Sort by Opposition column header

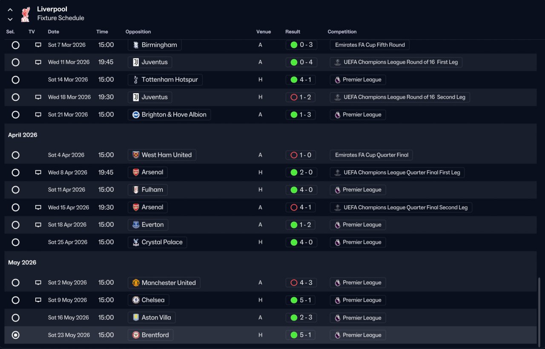tap(138, 32)
